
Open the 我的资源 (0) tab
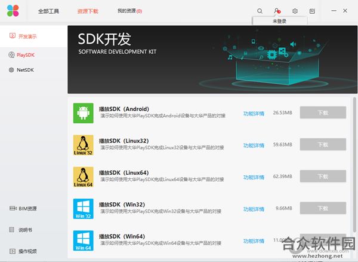(x=129, y=11)
